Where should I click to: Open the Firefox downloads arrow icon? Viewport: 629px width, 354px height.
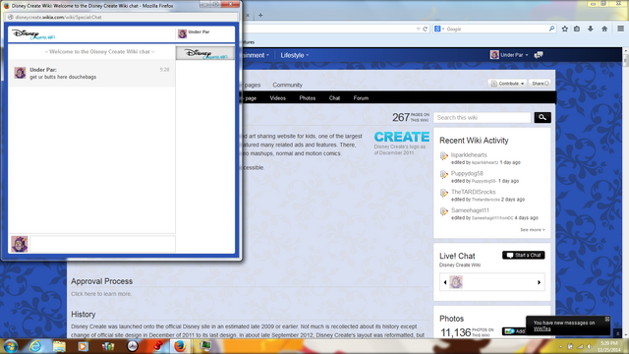click(x=591, y=29)
